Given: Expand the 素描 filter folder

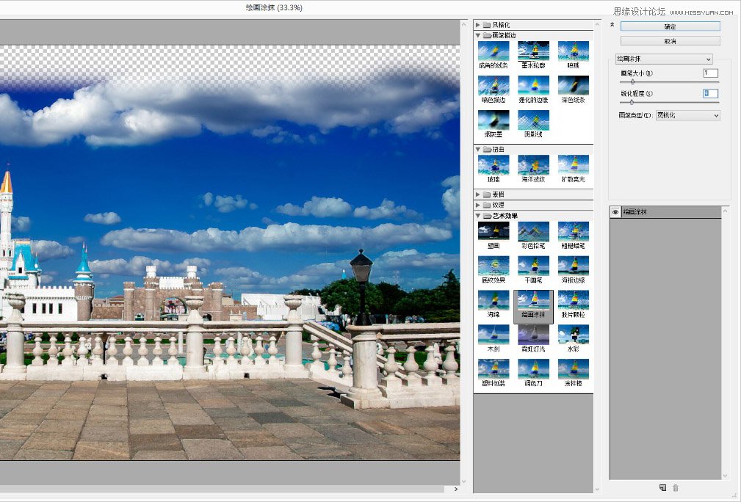Looking at the screenshot, I should (x=478, y=194).
